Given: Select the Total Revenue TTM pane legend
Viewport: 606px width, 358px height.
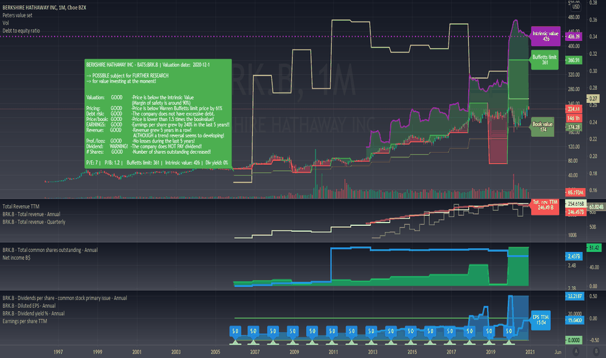Looking at the screenshot, I should [x=21, y=206].
